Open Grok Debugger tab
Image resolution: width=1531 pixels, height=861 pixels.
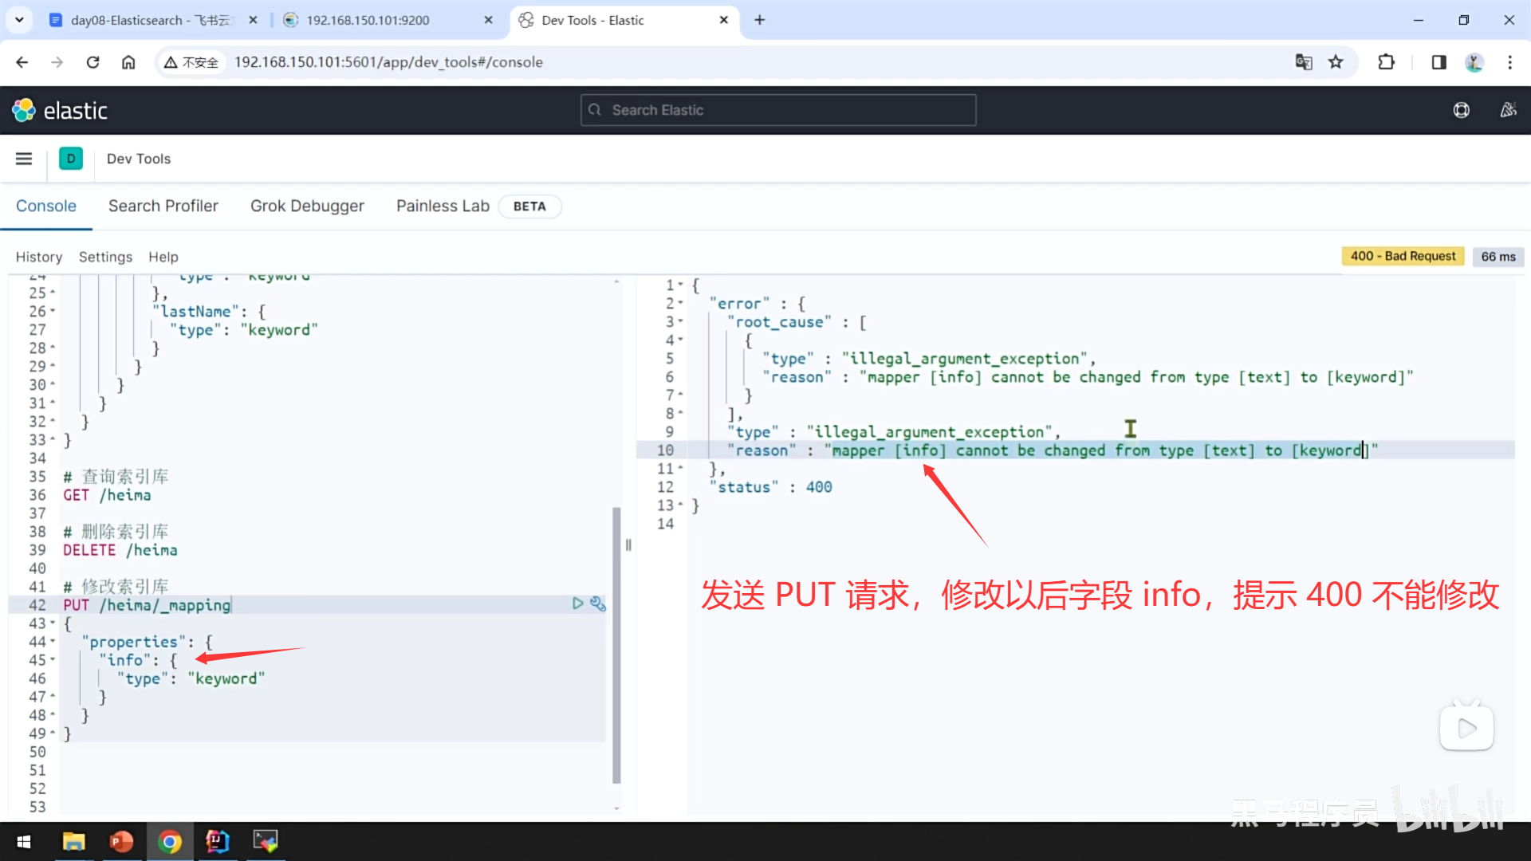tap(307, 206)
